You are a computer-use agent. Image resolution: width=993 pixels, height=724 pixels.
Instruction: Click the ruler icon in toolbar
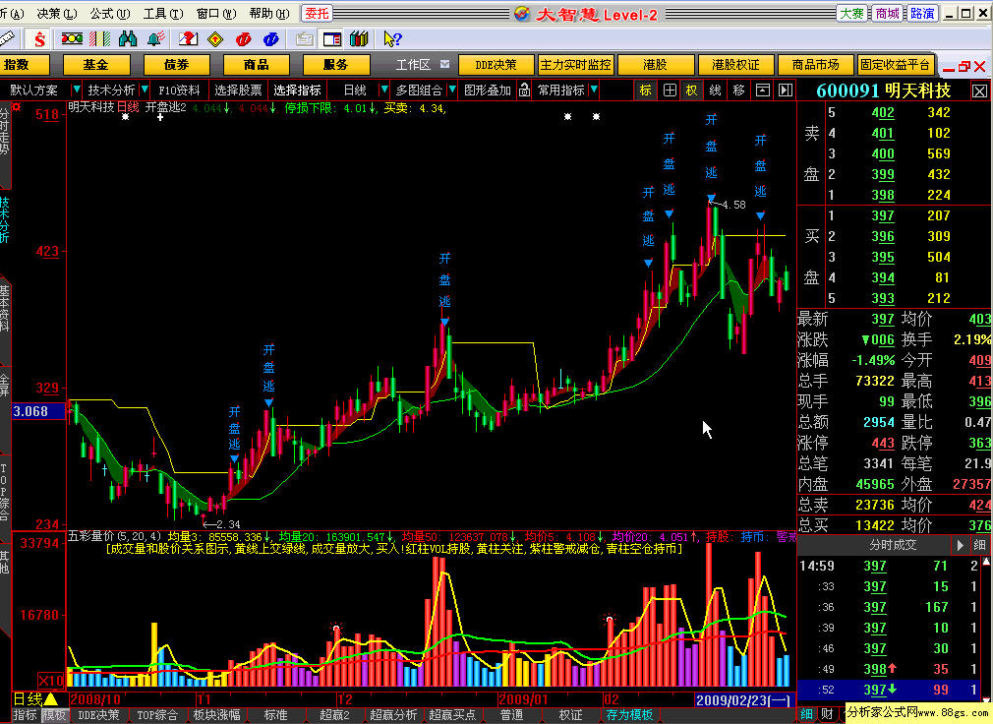coord(7,39)
